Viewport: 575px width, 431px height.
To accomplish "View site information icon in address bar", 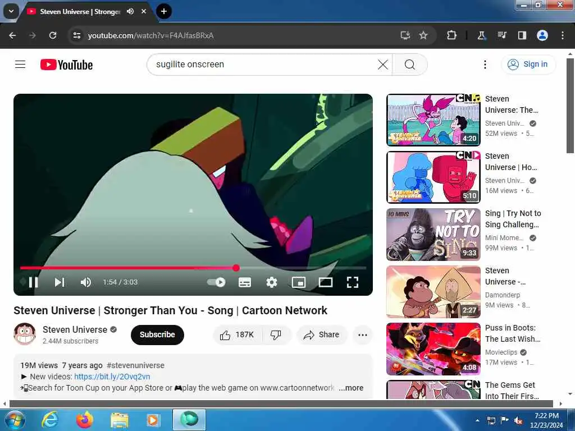I will tap(76, 35).
